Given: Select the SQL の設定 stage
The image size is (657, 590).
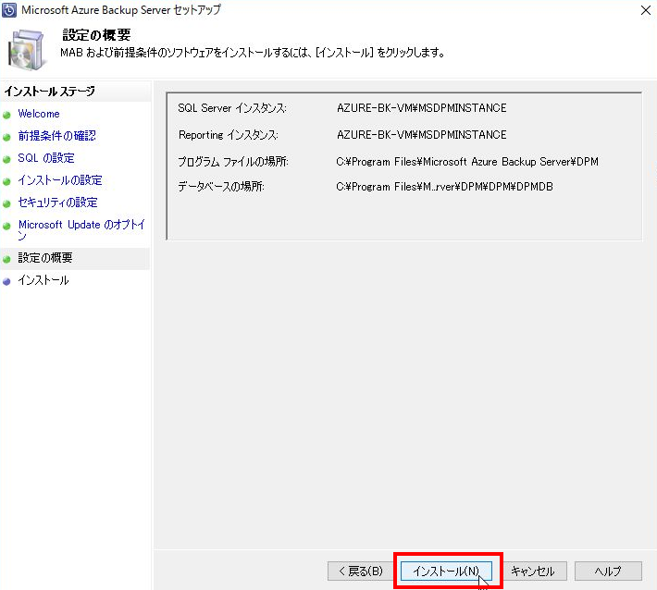Looking at the screenshot, I should (46, 158).
